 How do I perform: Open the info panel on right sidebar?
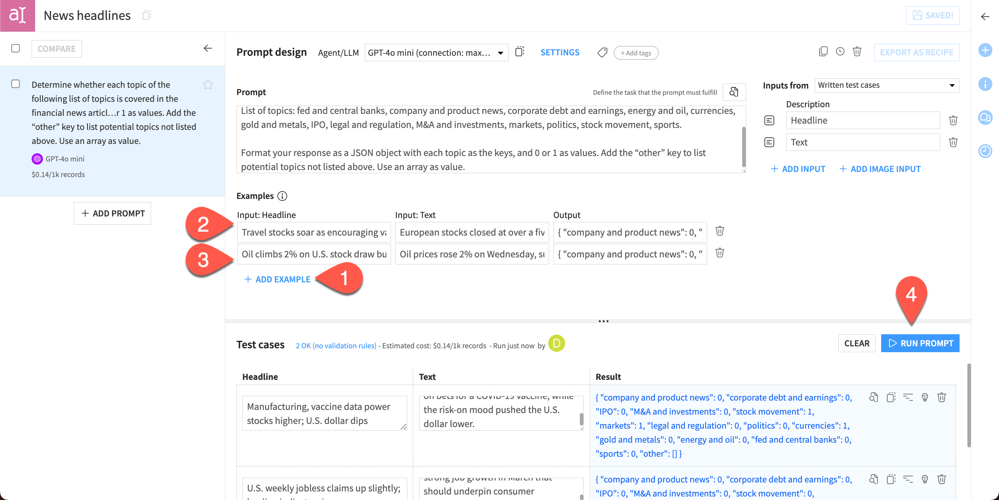coord(985,84)
